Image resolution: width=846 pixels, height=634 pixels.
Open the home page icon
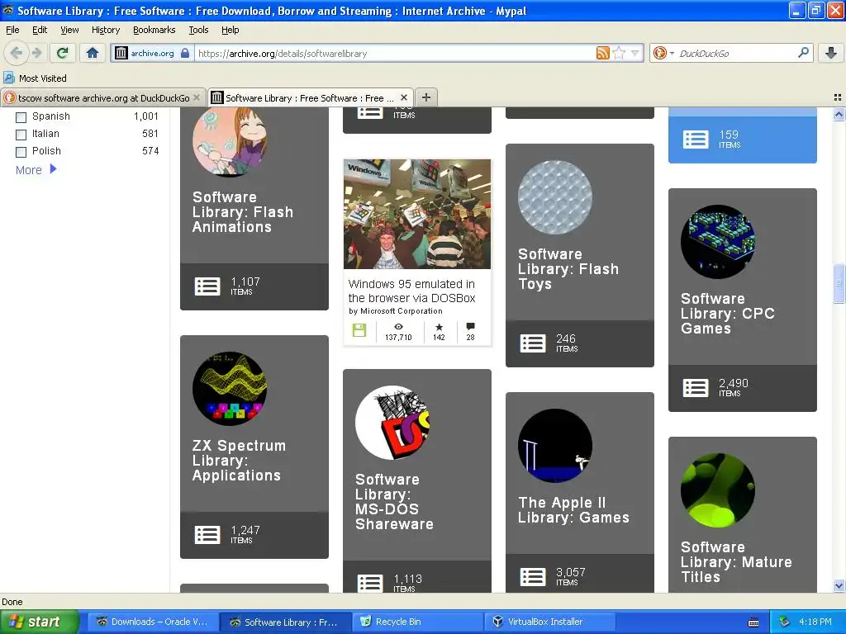point(93,53)
